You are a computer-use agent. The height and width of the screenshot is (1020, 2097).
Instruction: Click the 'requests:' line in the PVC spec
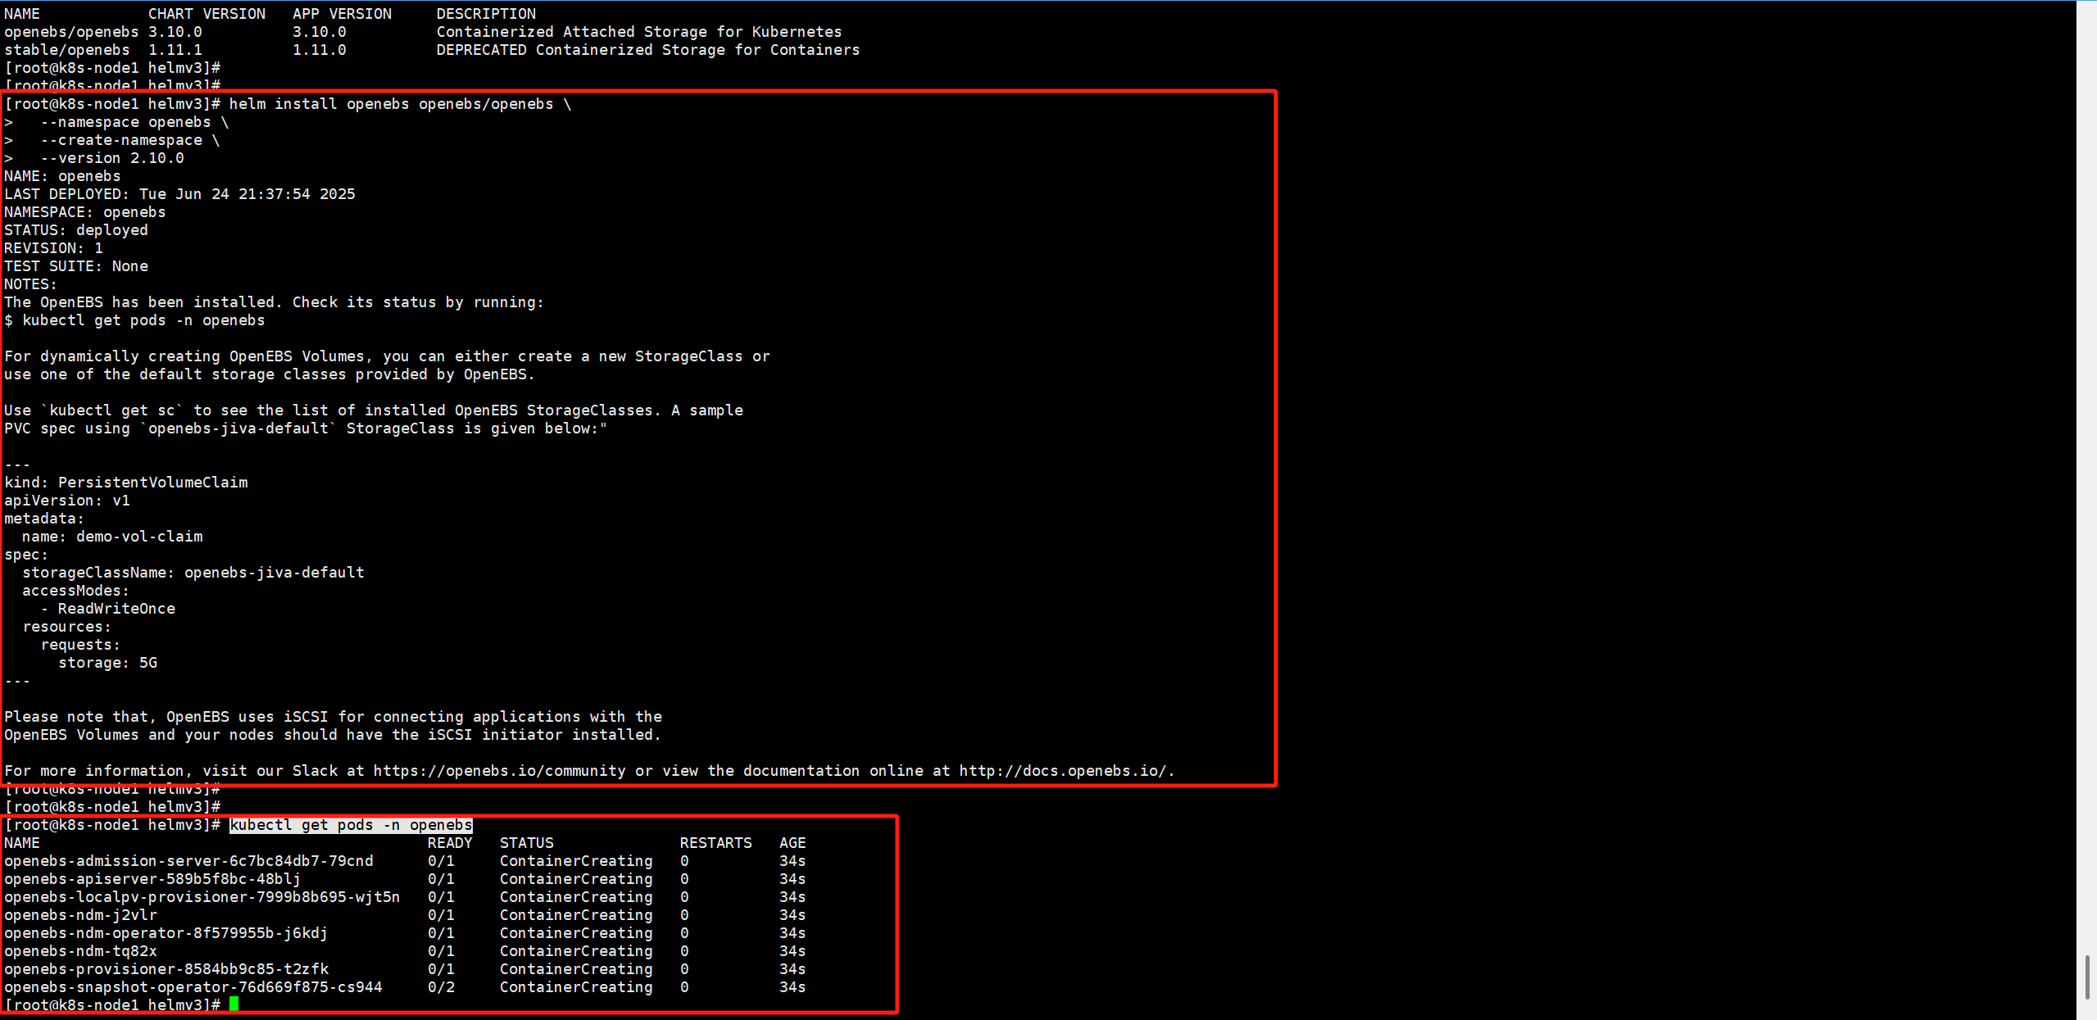click(80, 645)
